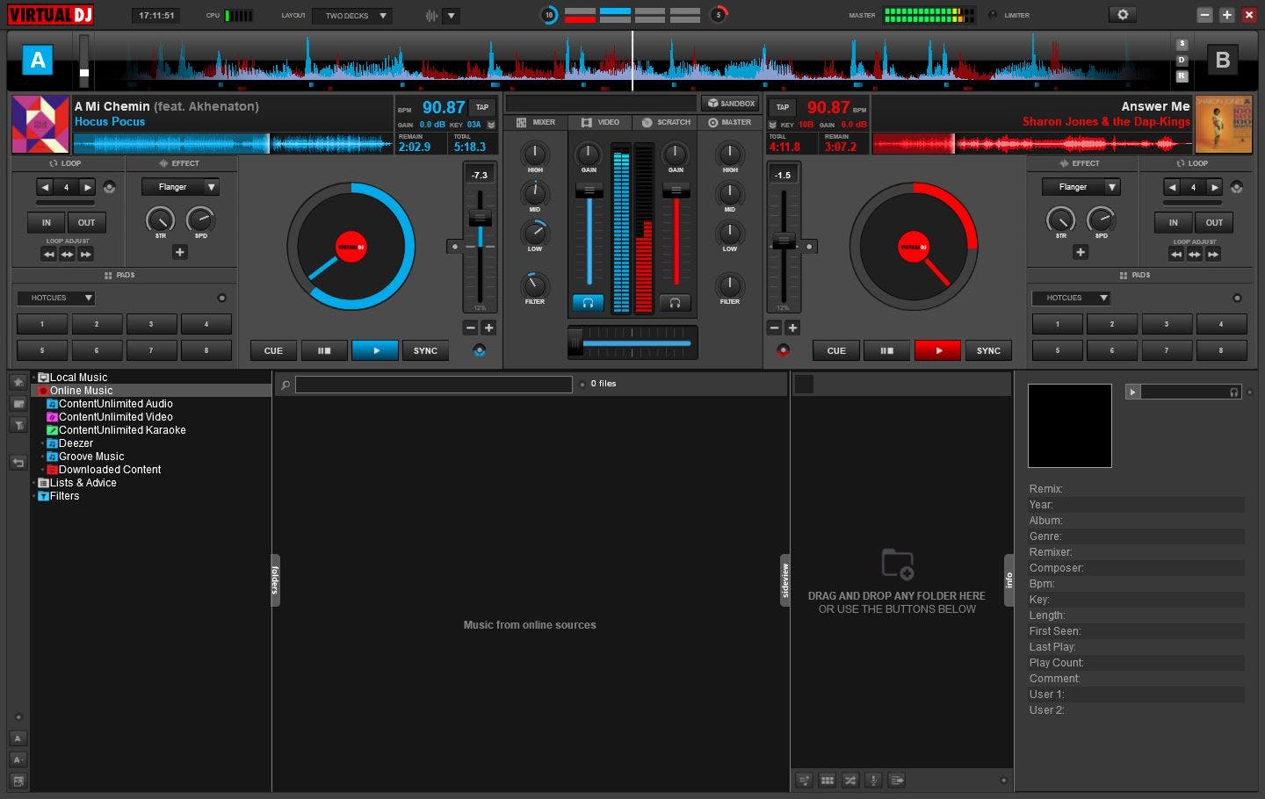Click deck B loop double-size right arrow
This screenshot has height=799, width=1265.
[x=1214, y=187]
